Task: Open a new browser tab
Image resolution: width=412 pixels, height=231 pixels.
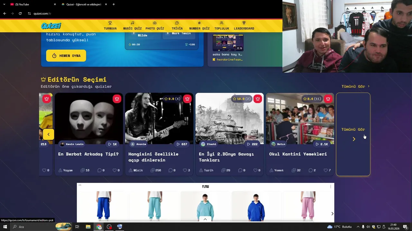Action: pyautogui.click(x=114, y=4)
